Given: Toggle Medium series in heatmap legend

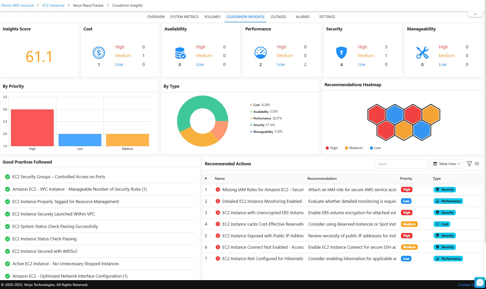Looking at the screenshot, I should 353,148.
